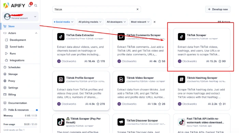Click the Storage database icon

(x=5, y=74)
